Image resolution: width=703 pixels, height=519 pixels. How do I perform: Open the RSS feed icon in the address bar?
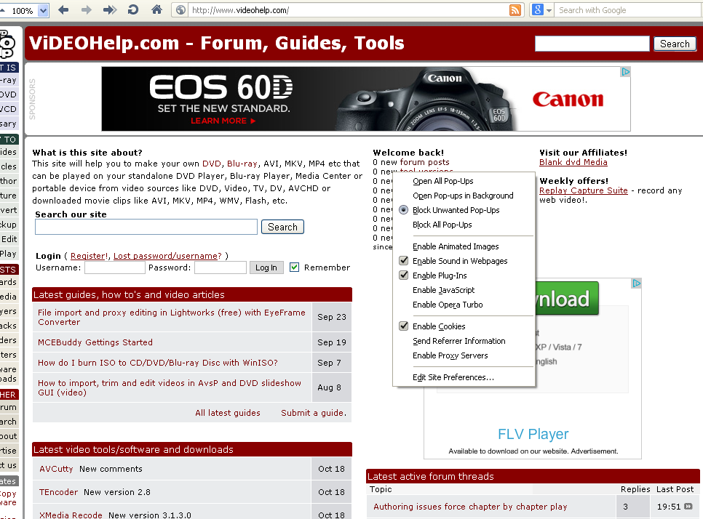click(515, 10)
